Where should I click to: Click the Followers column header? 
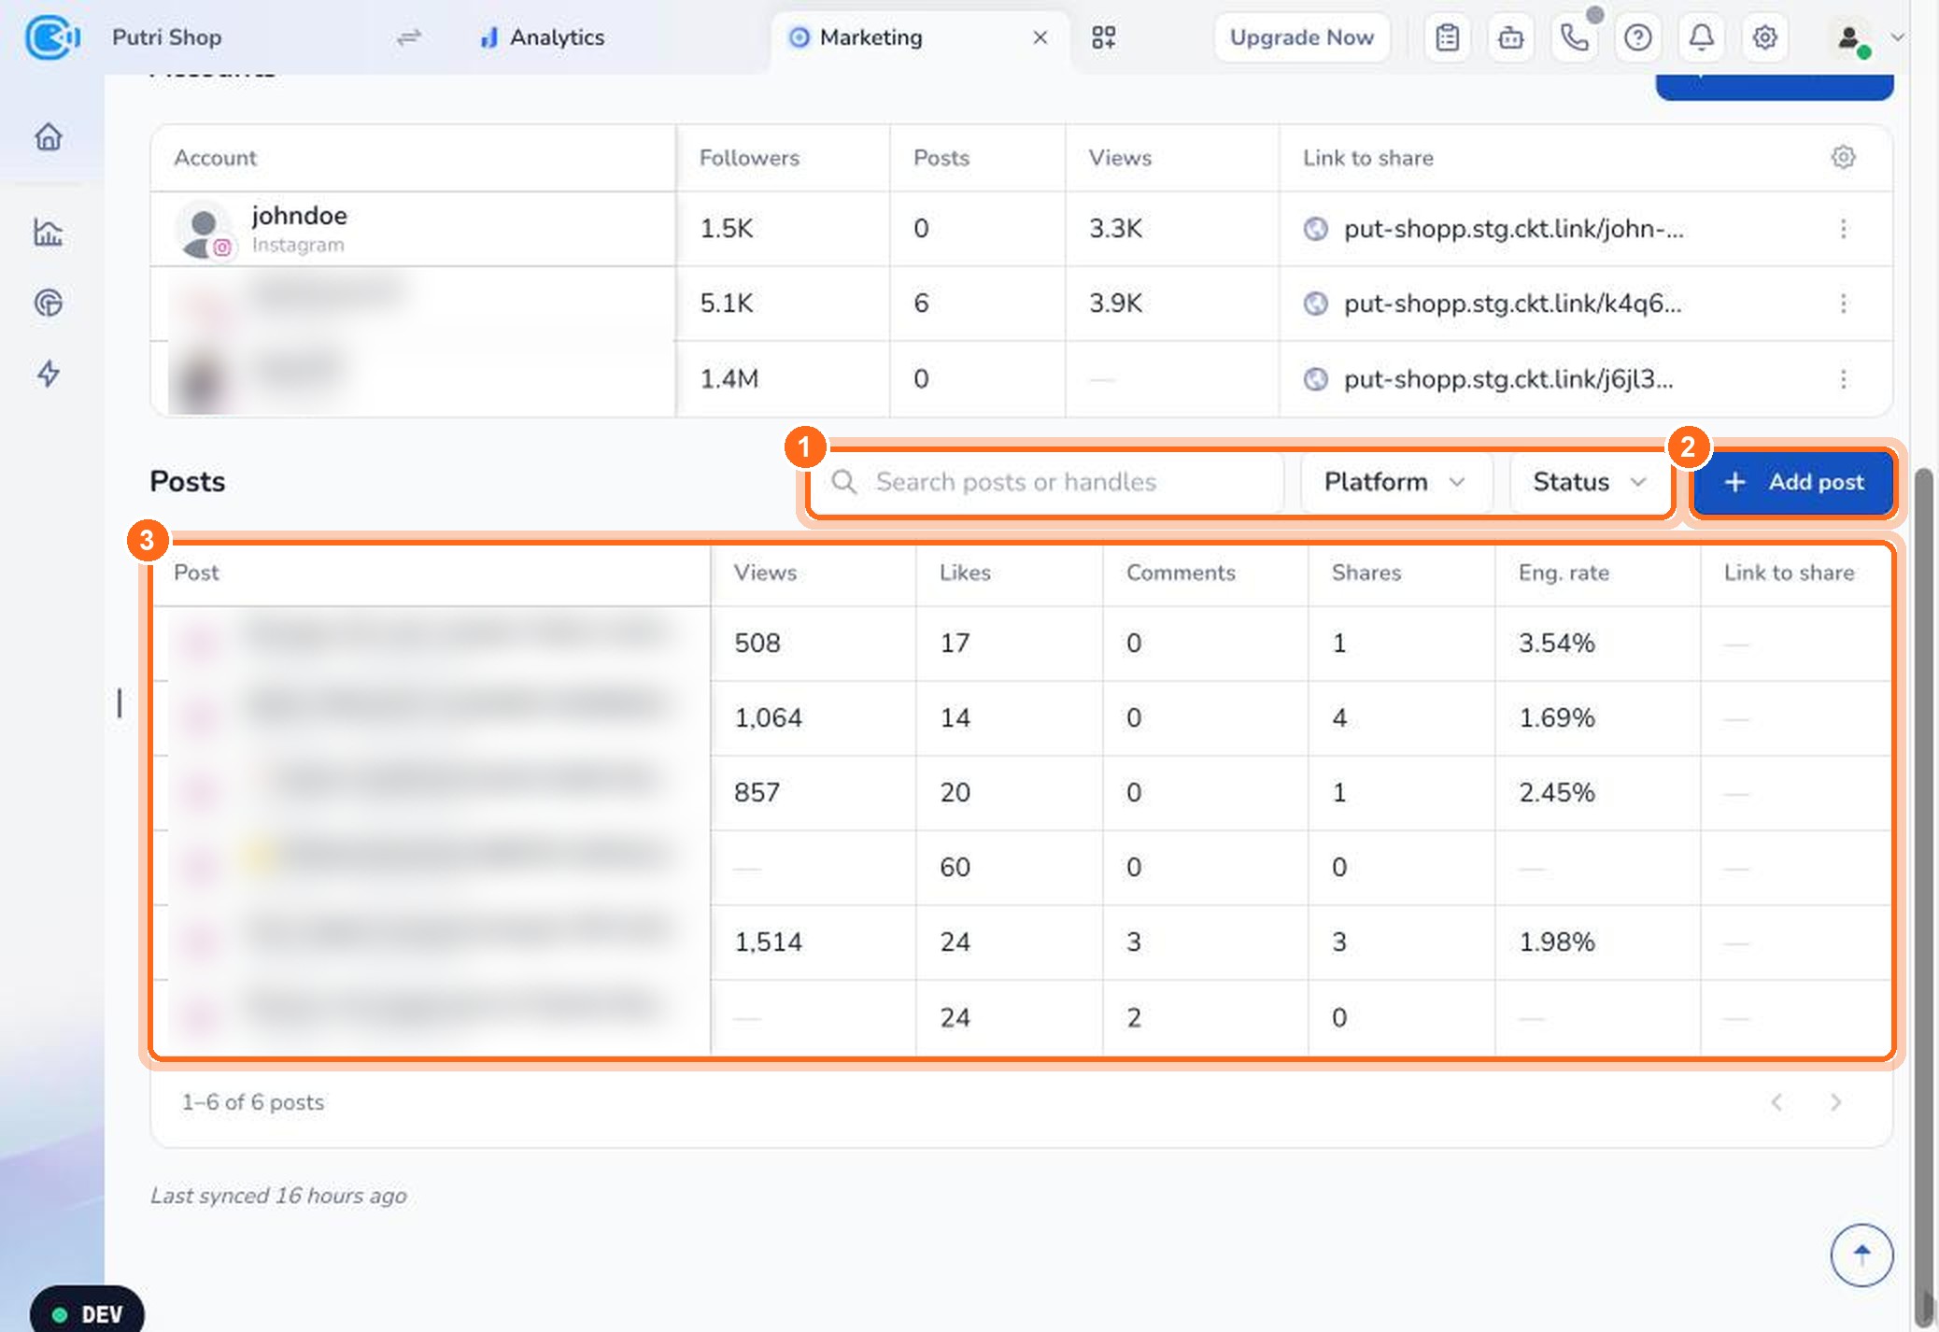[749, 158]
